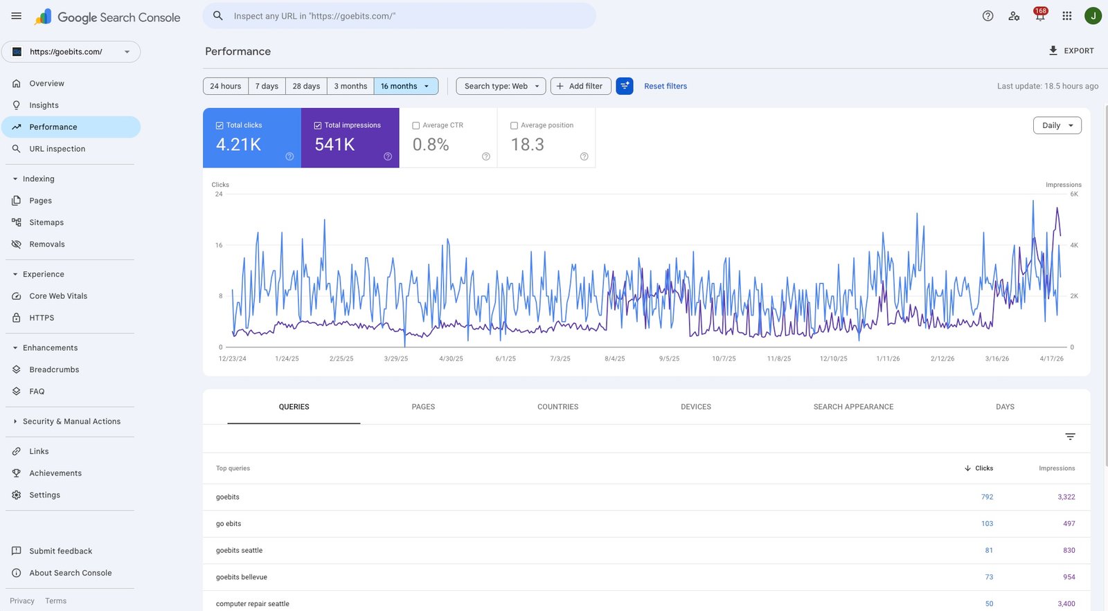Open the account avatar J
Viewport: 1108px width, 611px height.
tap(1093, 16)
